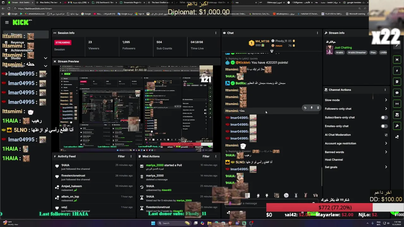Switch to TikTok browser tab
Screen dimensions: 404x227
pos(188,3)
